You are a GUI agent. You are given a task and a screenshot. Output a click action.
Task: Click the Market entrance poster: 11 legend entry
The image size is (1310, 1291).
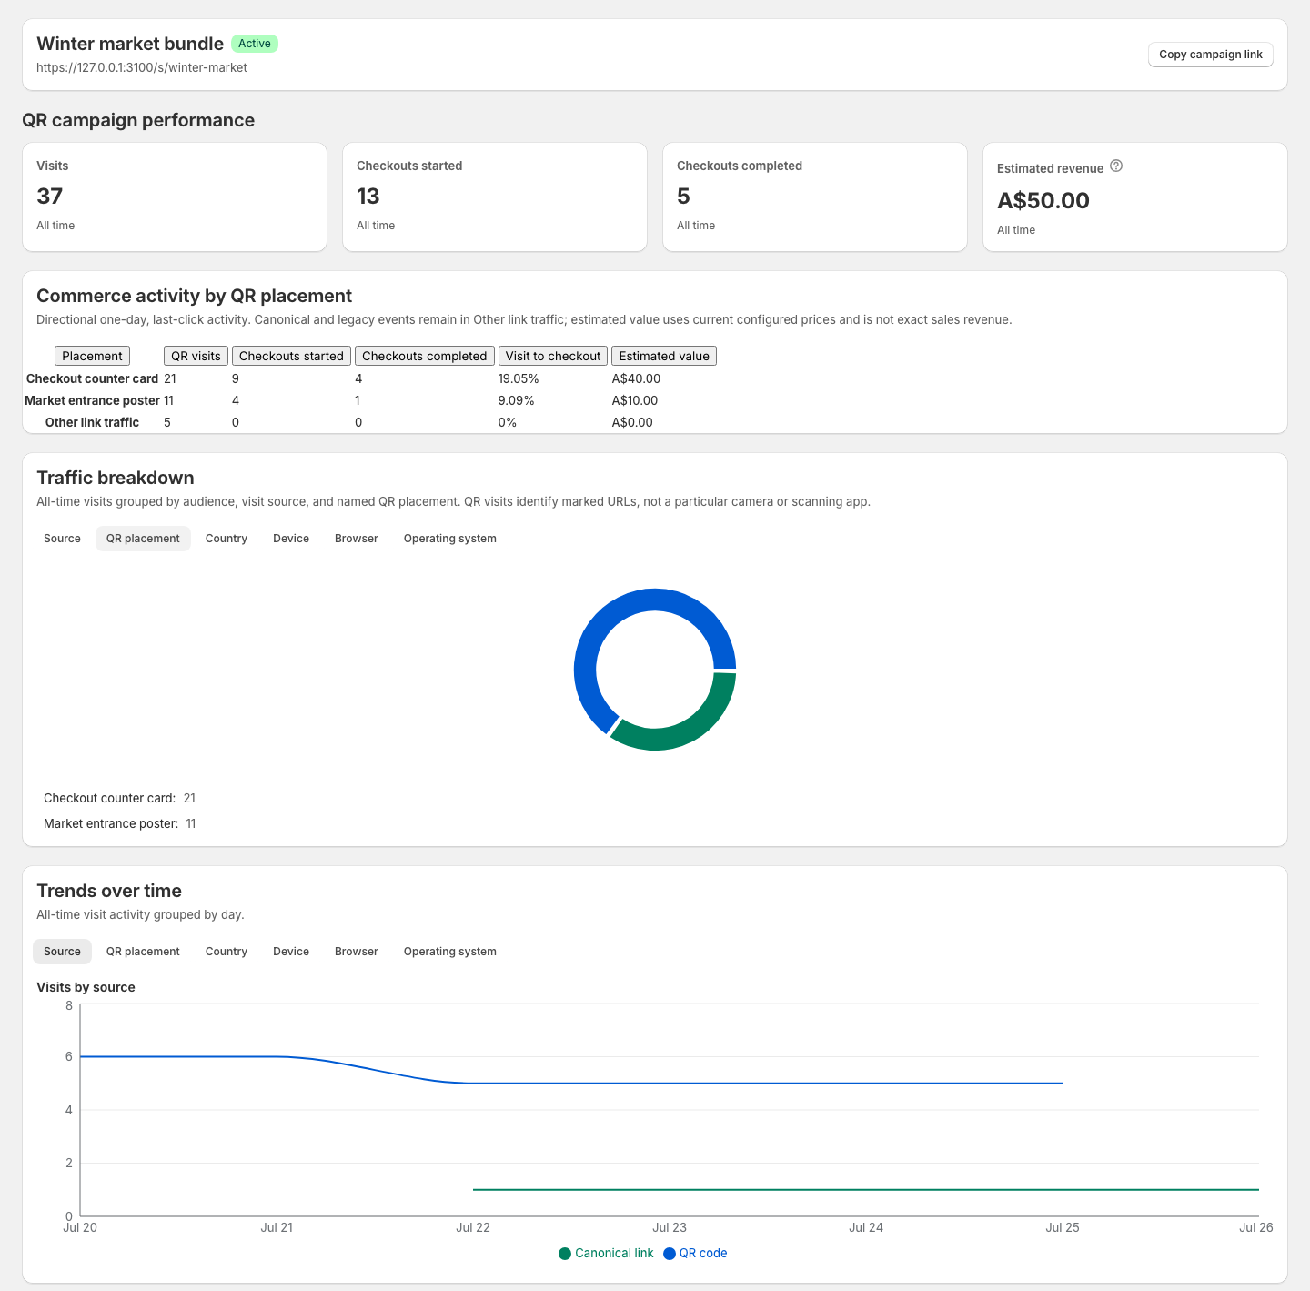(x=119, y=823)
